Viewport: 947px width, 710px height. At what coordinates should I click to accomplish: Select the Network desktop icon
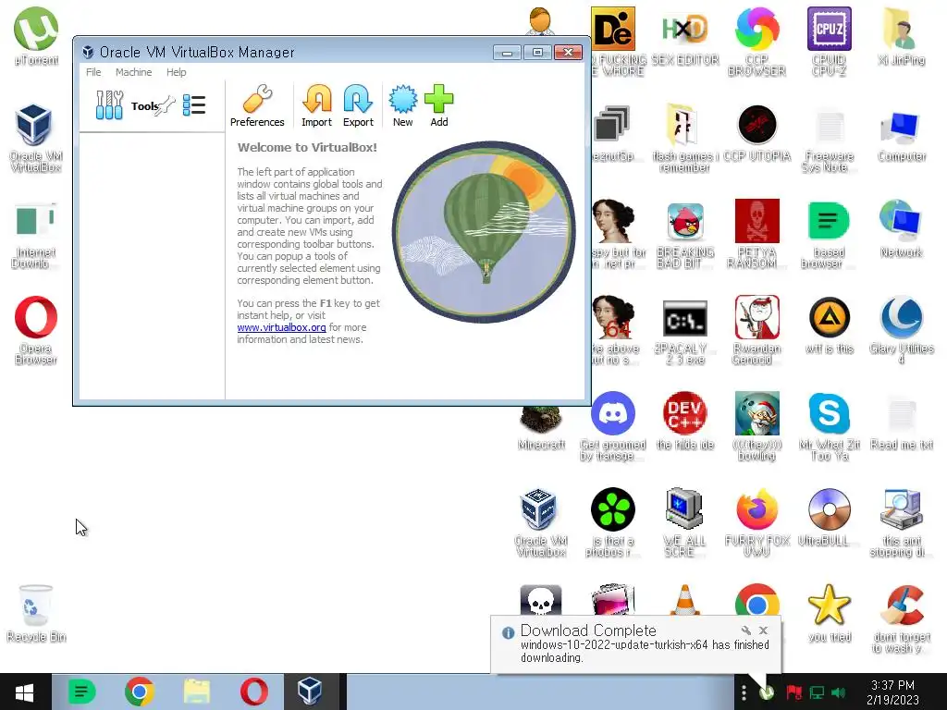coord(901,228)
